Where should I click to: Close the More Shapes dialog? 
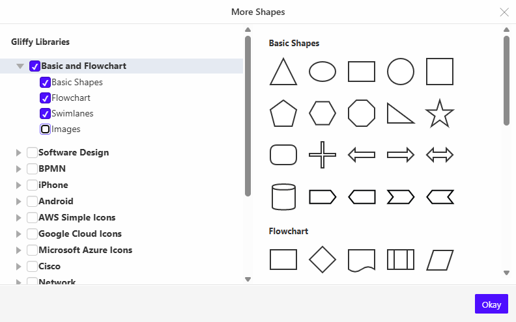[504, 12]
